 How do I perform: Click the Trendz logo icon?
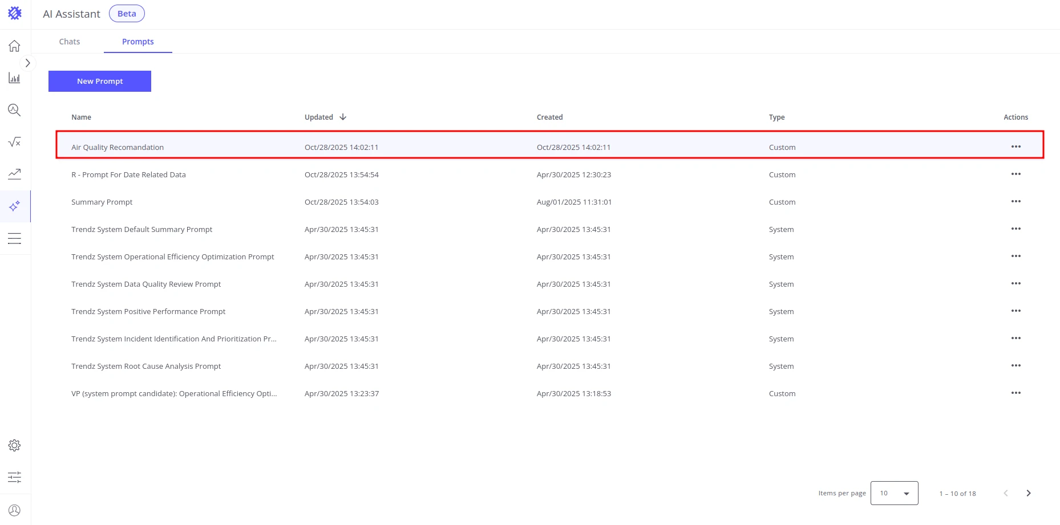point(15,13)
